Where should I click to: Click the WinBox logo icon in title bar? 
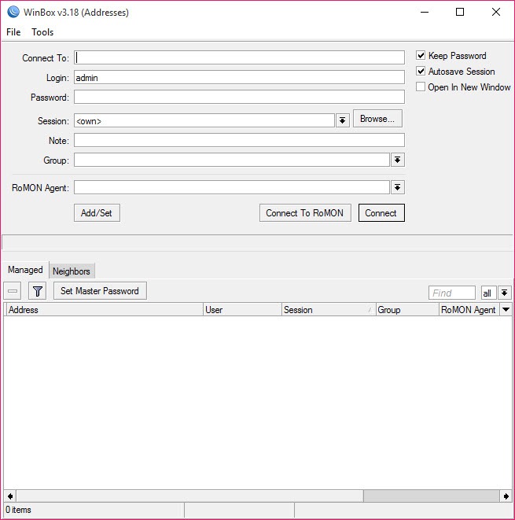[x=13, y=12]
